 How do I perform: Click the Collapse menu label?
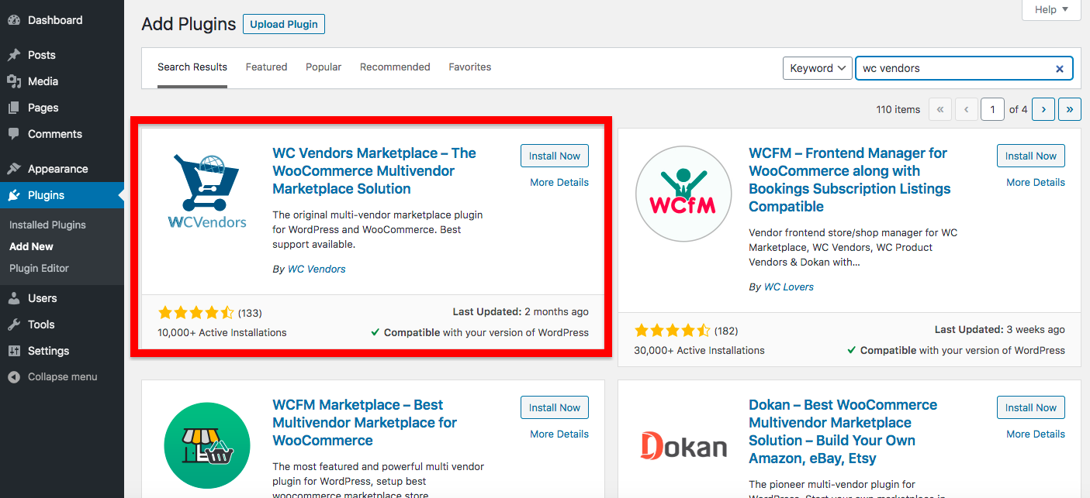tap(63, 377)
